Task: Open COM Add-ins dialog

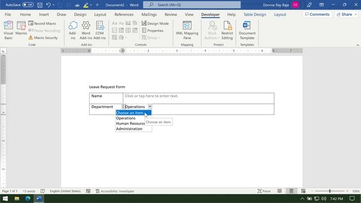Action: [x=100, y=30]
